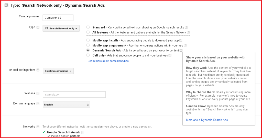Click help icon beside Google Search Network
The image size is (262, 138).
click(83, 132)
